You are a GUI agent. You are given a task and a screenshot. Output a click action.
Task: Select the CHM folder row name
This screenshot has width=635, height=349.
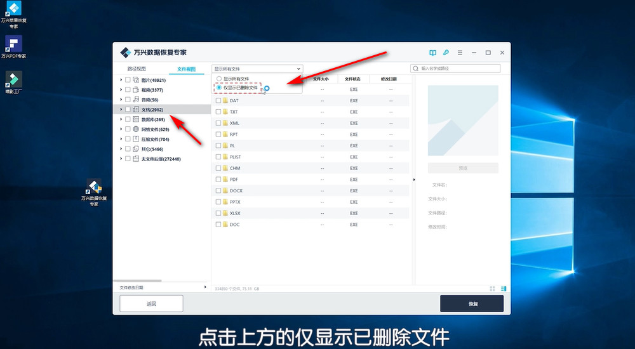(x=235, y=168)
